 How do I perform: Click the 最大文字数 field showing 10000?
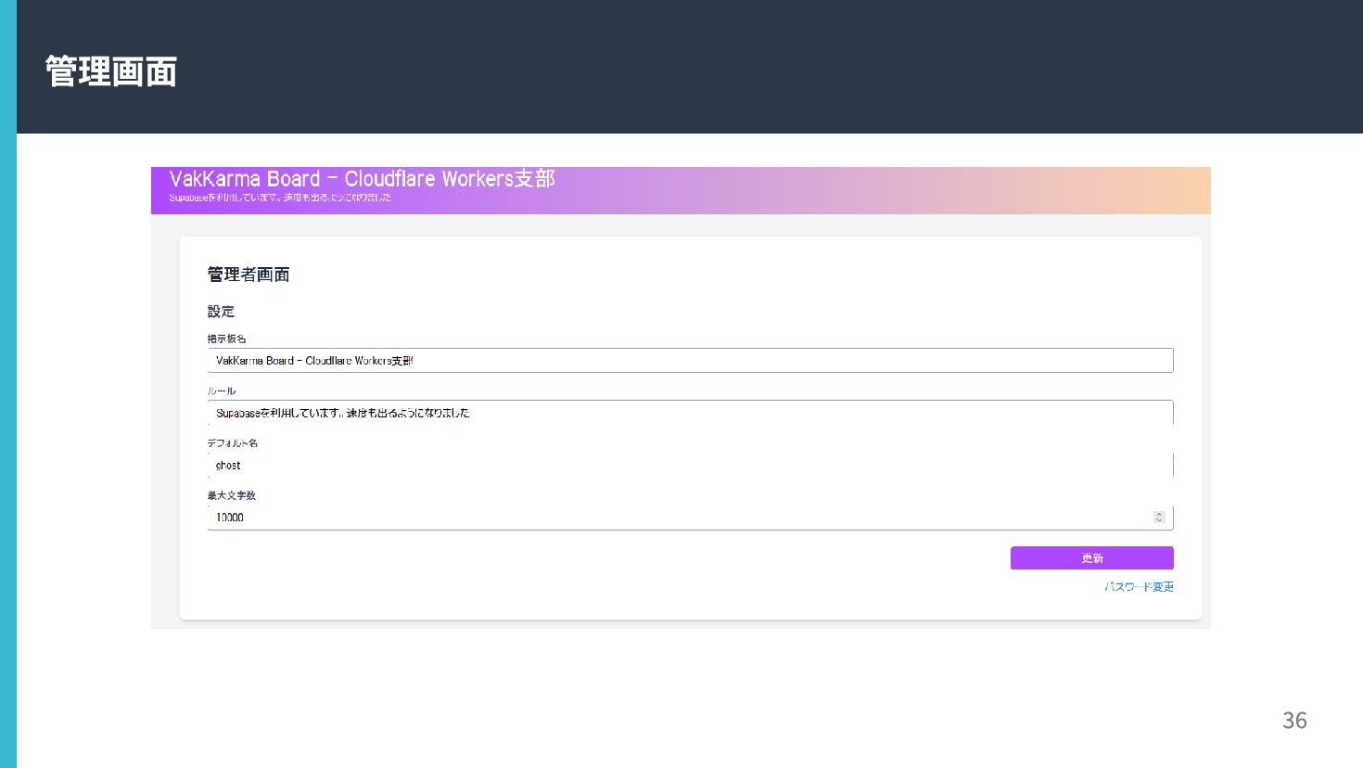tap(690, 518)
